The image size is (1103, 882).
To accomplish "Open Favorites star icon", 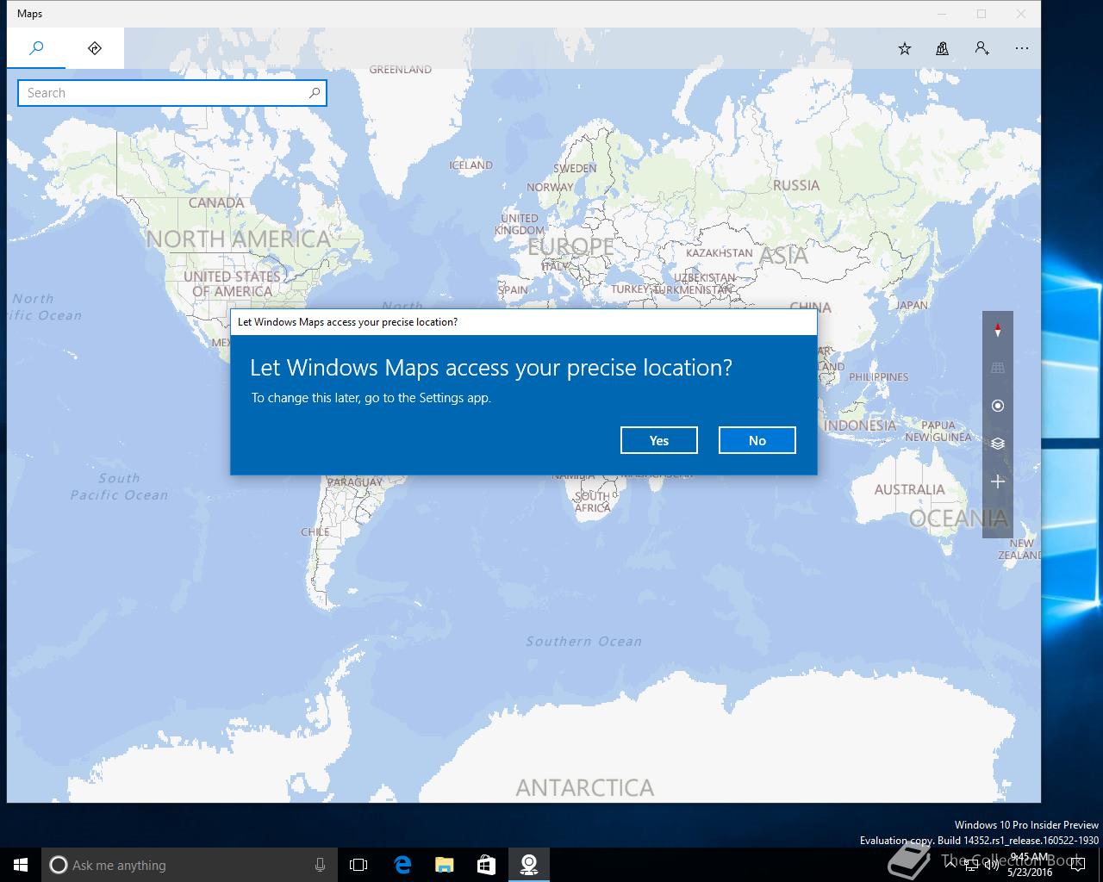I will point(905,48).
